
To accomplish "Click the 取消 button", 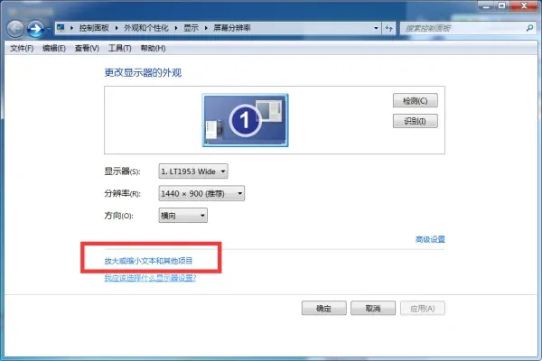I will coord(373,308).
